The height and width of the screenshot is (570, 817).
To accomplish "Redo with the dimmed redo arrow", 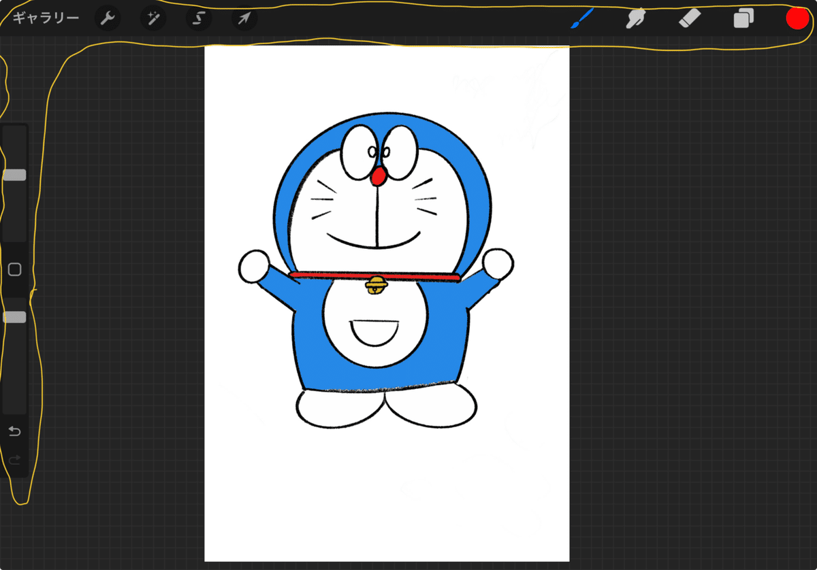I will pos(14,460).
